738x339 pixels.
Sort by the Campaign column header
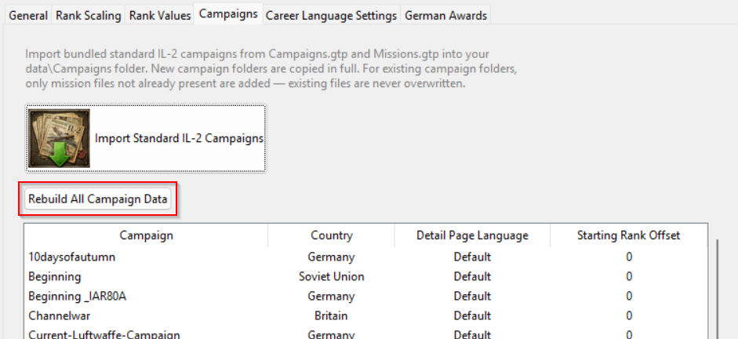pos(146,235)
